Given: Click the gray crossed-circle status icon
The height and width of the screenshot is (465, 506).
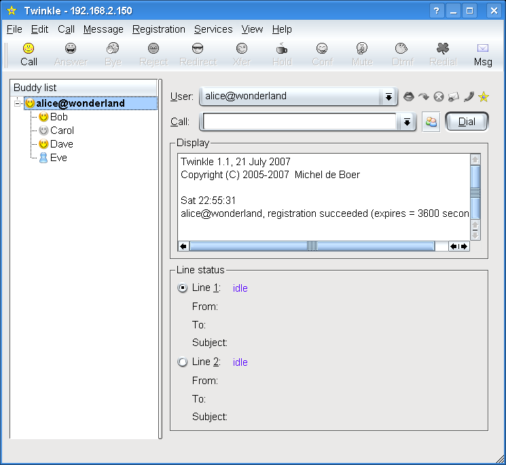Looking at the screenshot, I should pyautogui.click(x=439, y=97).
